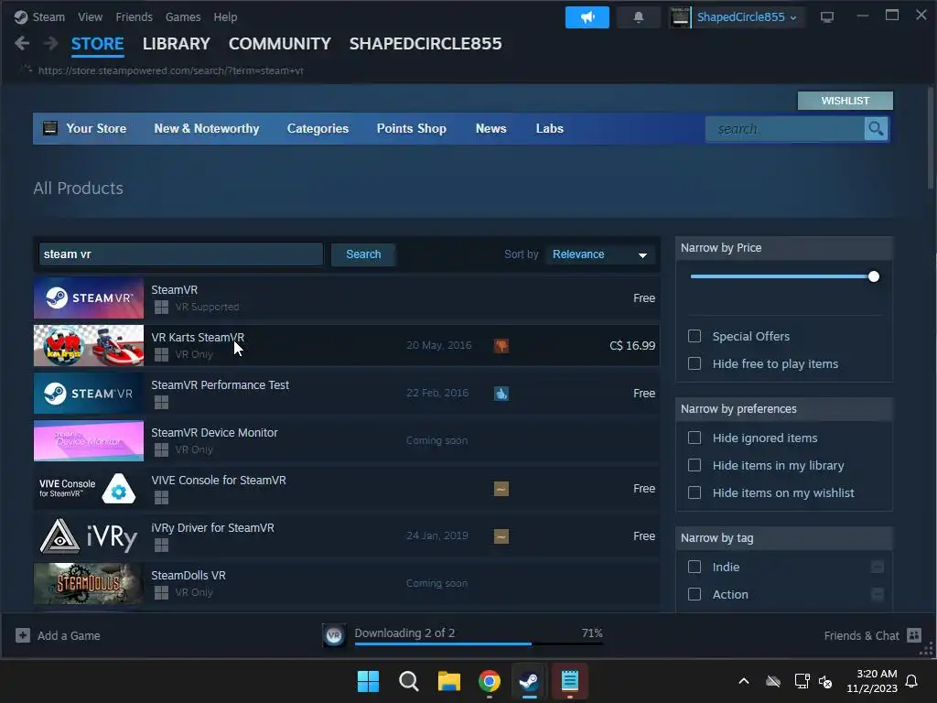Click the store page vertical scrollbar
The height and width of the screenshot is (703, 937).
pyautogui.click(x=930, y=139)
